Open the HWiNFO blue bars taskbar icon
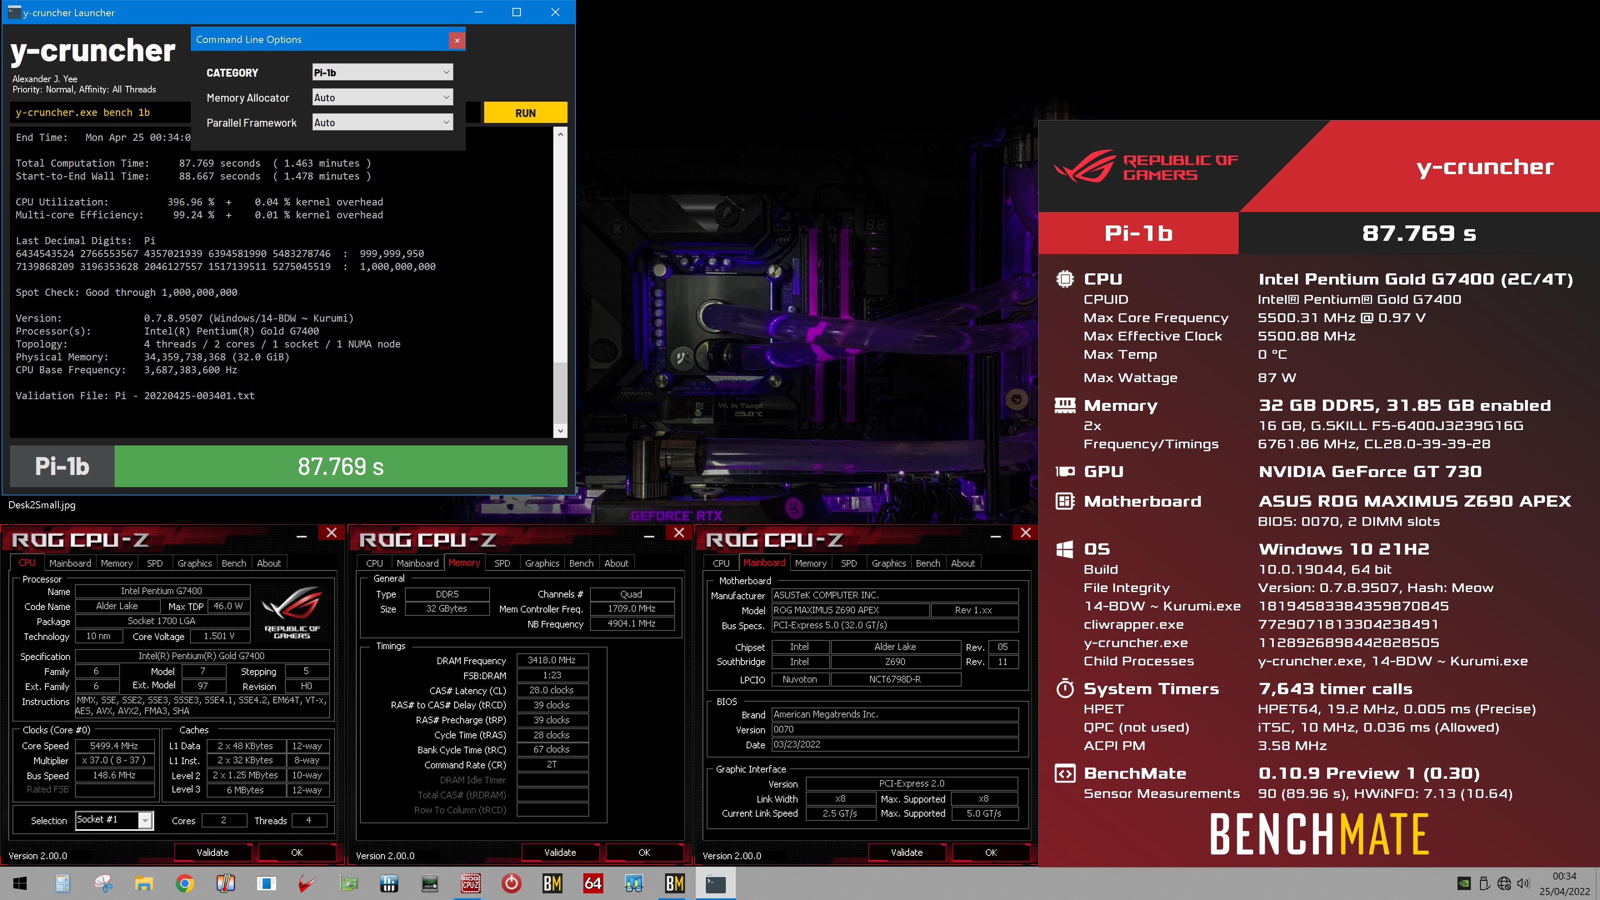Viewport: 1600px width, 900px height. 389,883
